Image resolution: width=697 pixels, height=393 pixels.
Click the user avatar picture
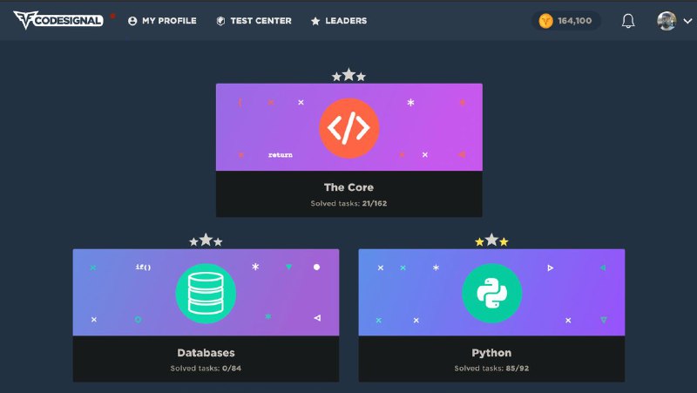[667, 21]
